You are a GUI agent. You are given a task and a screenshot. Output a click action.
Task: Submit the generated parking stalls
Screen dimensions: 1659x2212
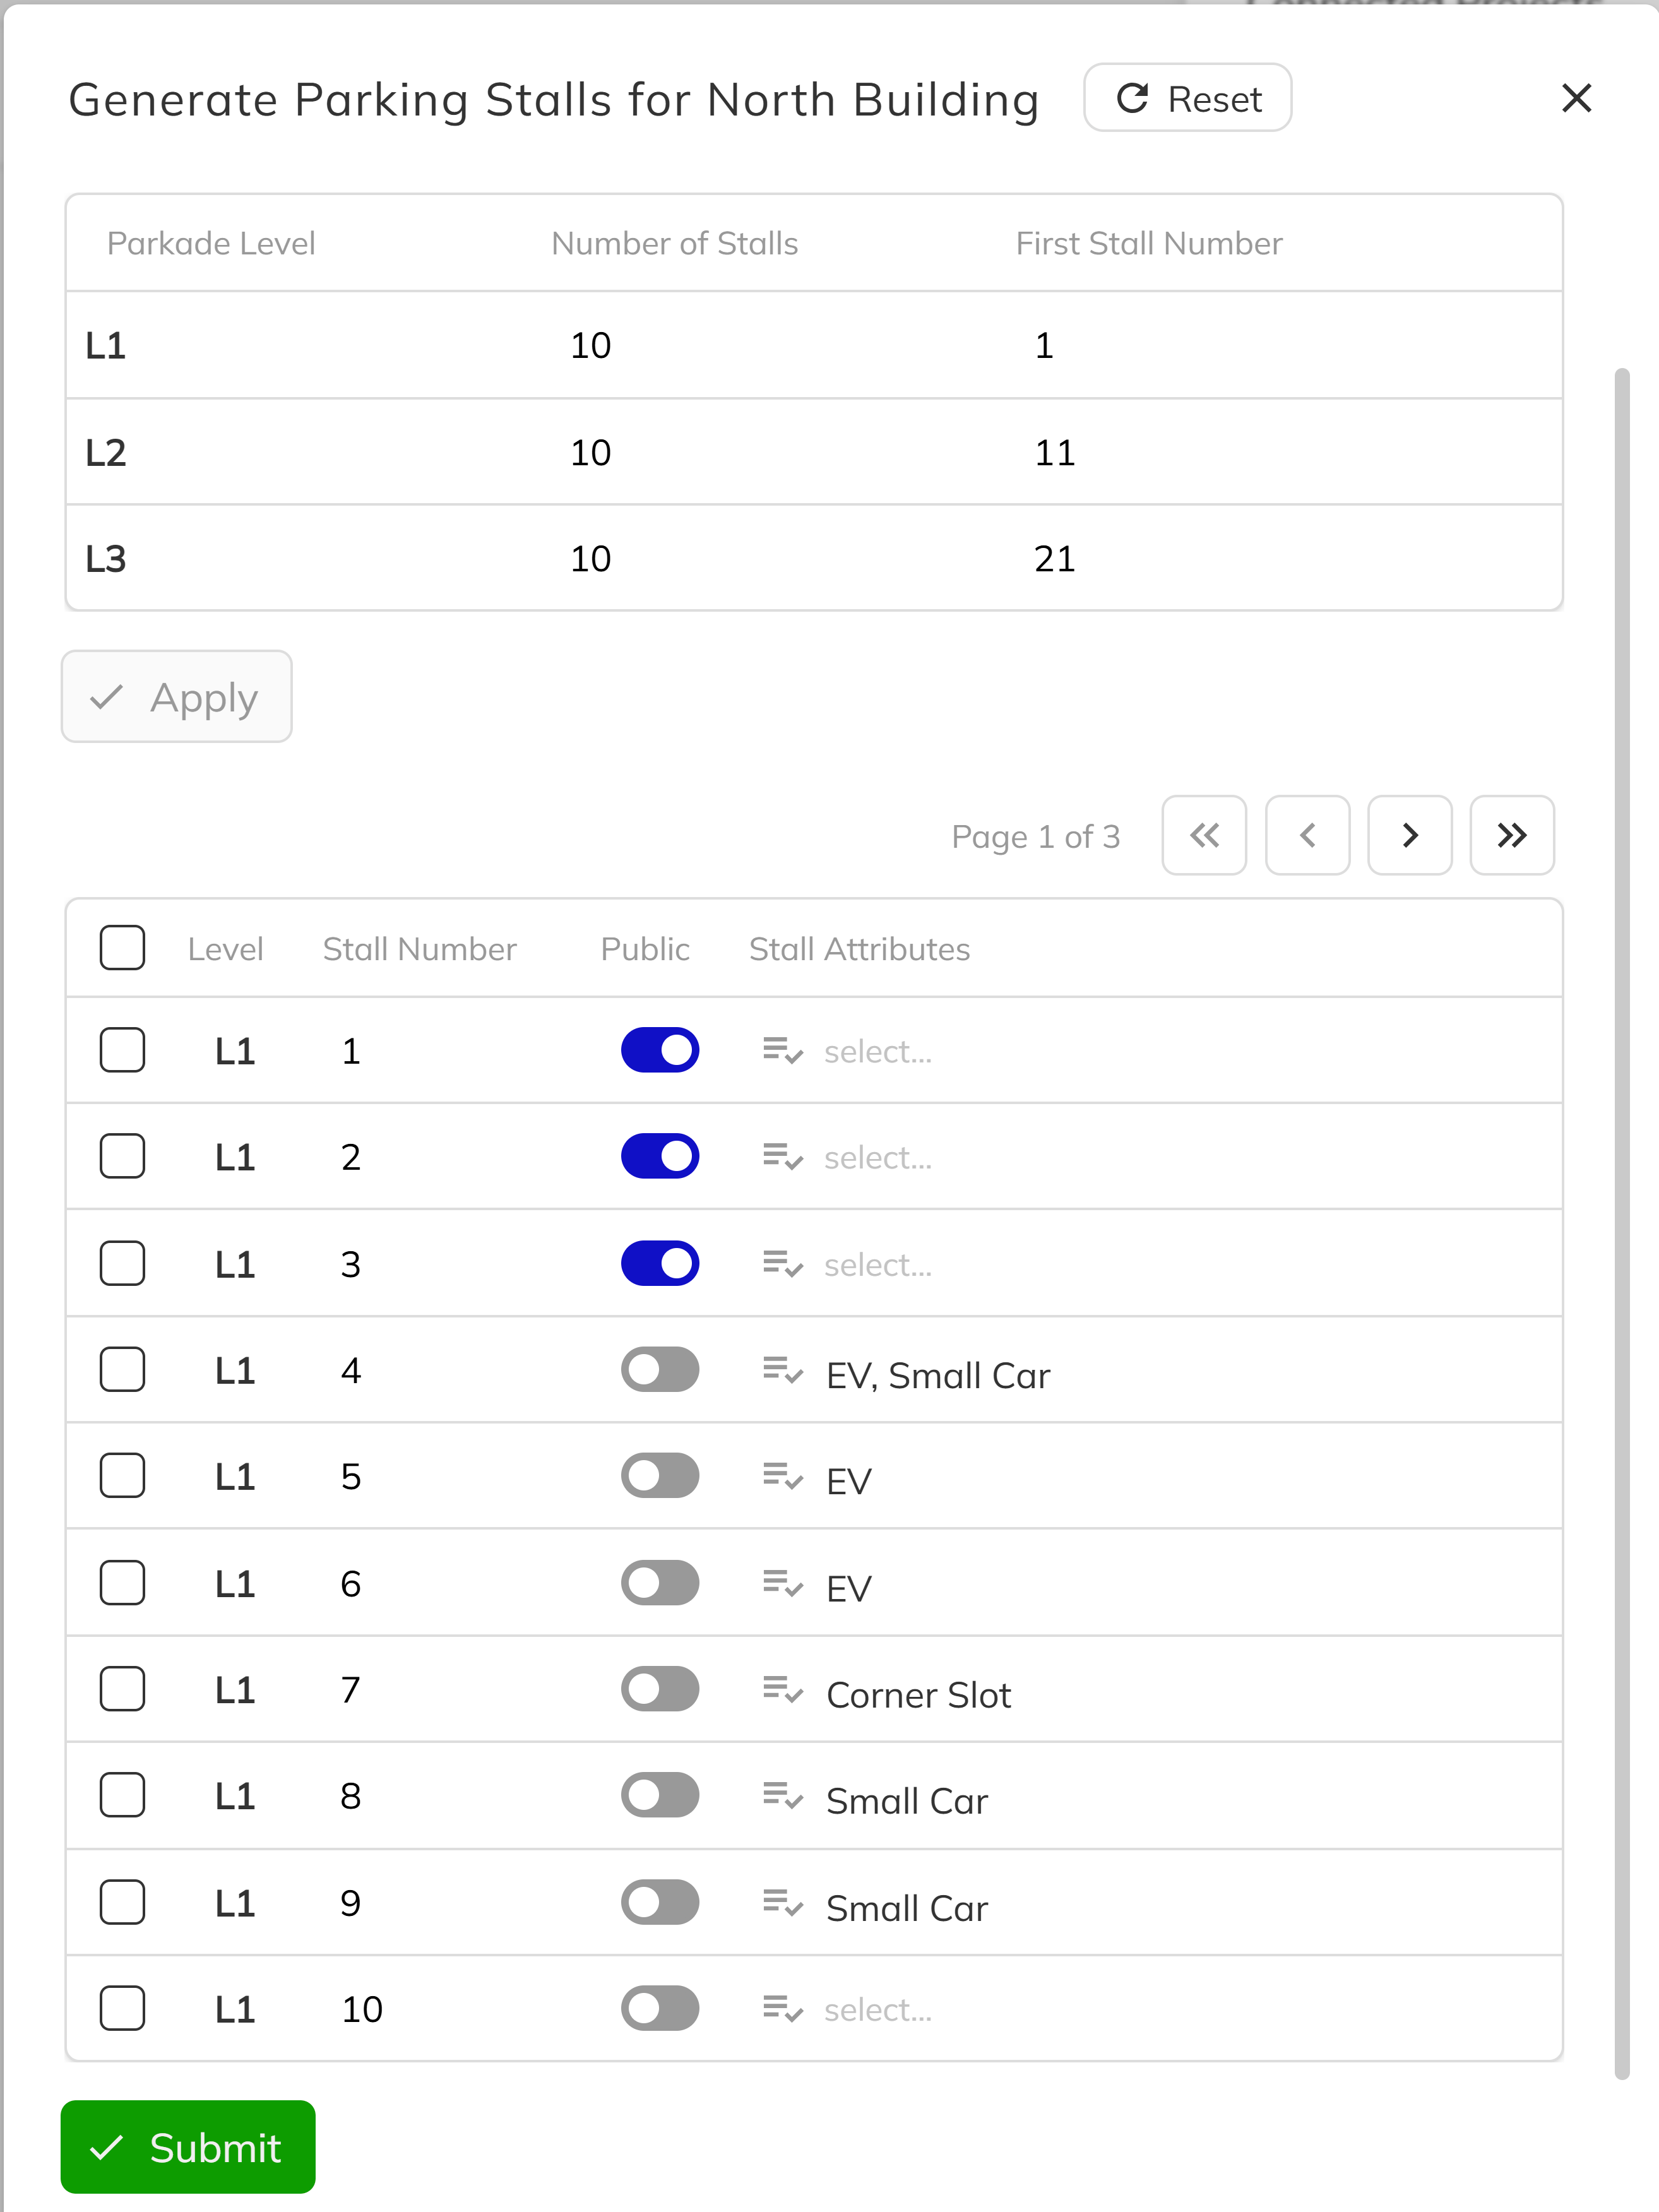coord(188,2146)
